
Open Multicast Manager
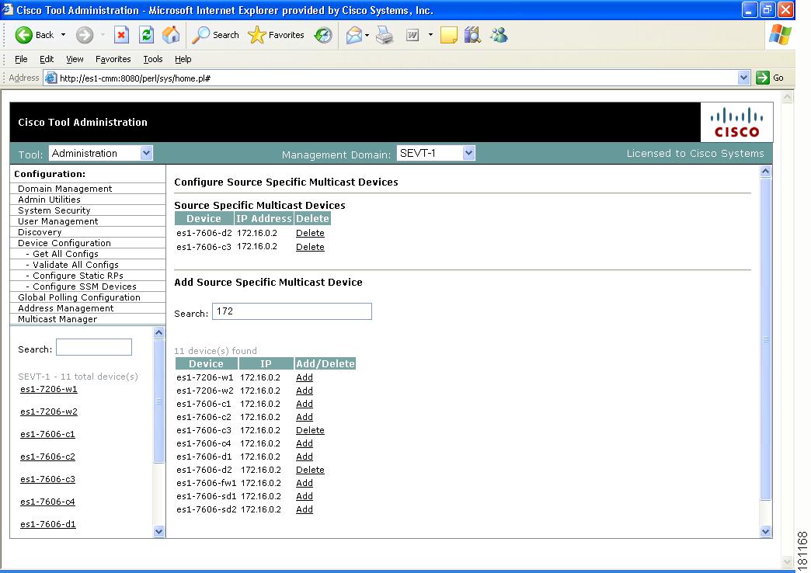coord(57,319)
